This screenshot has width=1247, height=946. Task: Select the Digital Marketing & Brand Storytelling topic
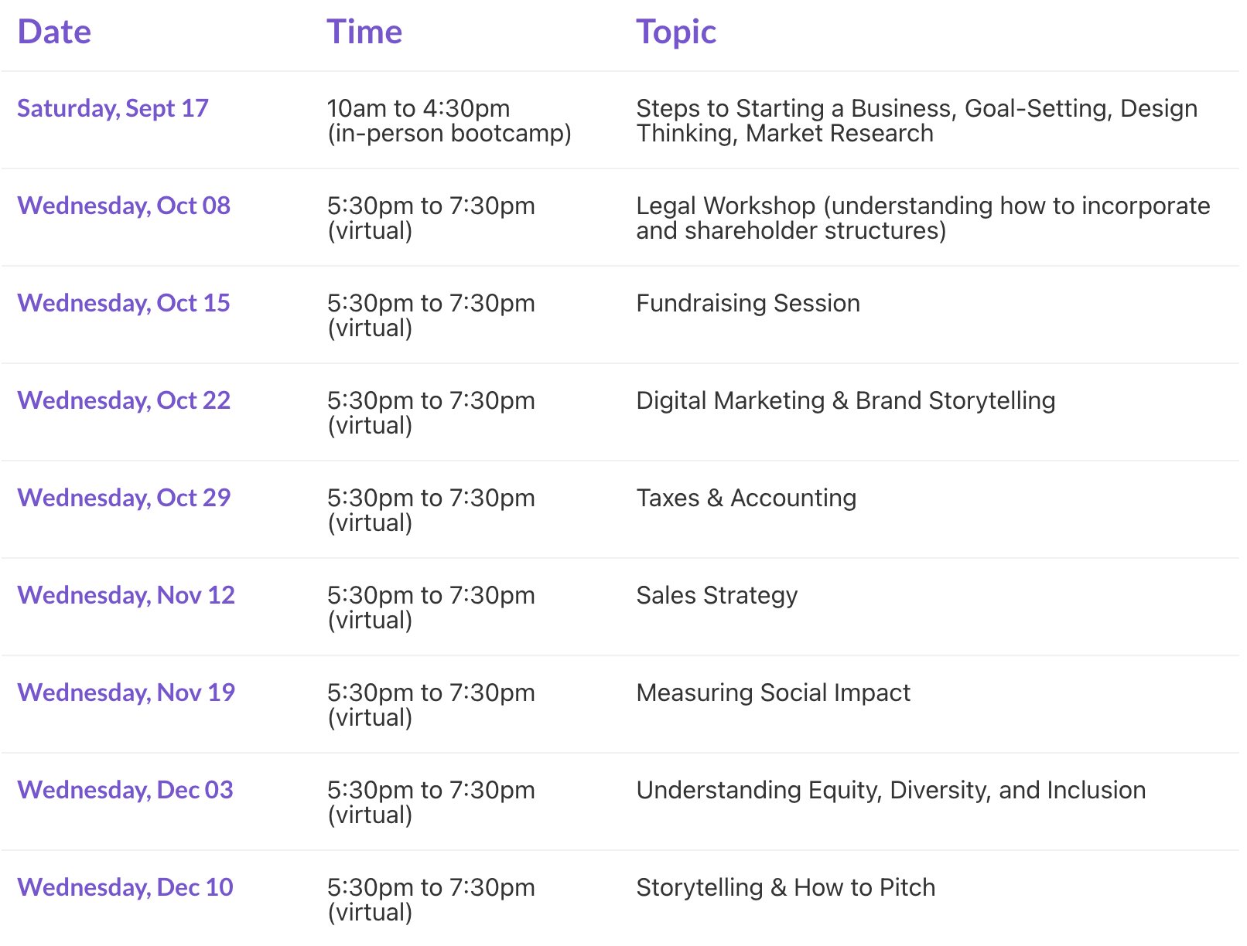[846, 400]
